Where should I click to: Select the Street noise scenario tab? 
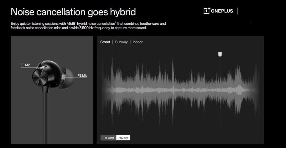[105, 42]
